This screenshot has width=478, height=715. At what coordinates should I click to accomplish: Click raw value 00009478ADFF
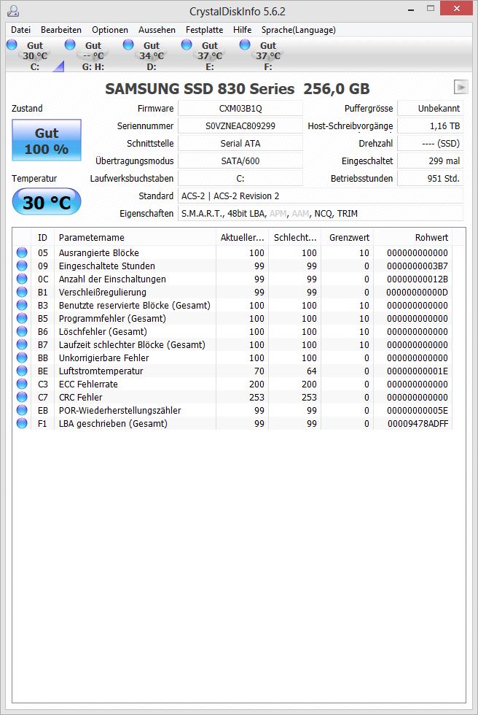(418, 424)
